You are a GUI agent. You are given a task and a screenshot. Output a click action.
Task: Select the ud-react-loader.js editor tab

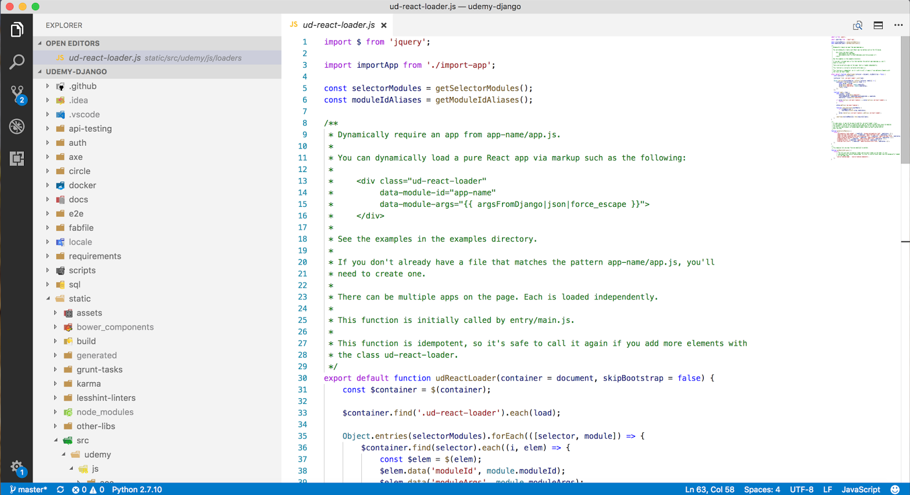(338, 25)
